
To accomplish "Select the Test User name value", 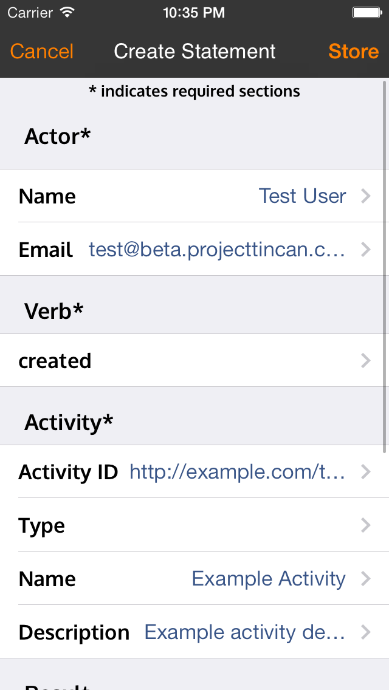I will click(x=302, y=196).
